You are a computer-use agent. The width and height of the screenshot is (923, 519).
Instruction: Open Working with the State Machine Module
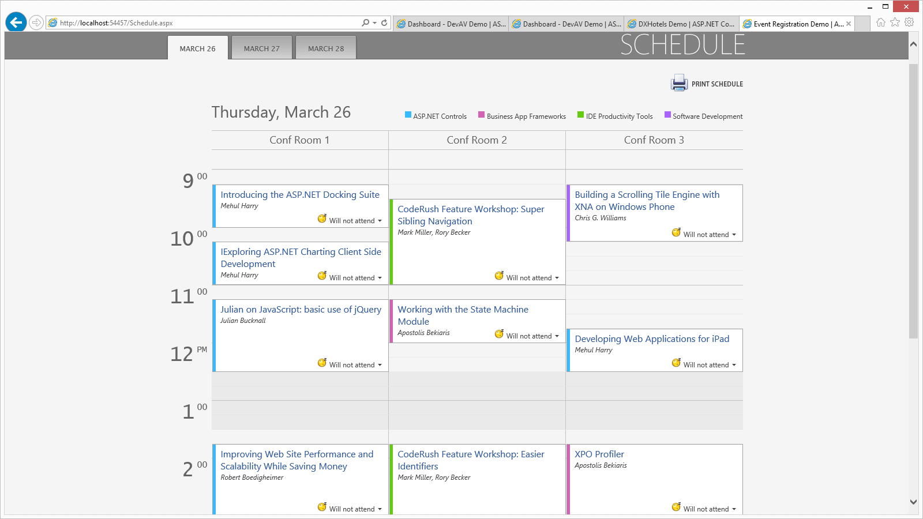pos(463,315)
